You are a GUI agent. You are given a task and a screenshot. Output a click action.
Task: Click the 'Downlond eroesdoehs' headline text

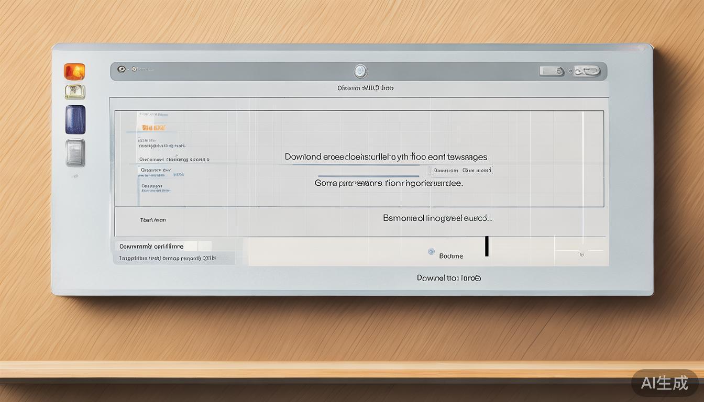pyautogui.click(x=386, y=157)
